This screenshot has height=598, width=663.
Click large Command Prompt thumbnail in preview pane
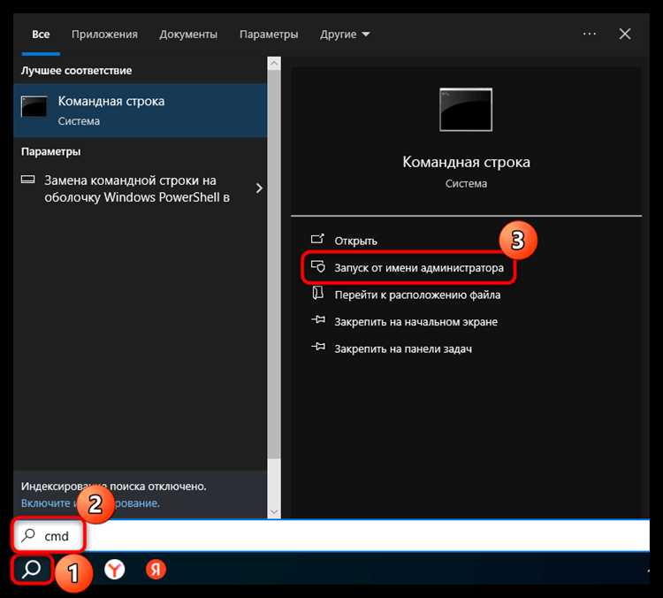pyautogui.click(x=466, y=110)
